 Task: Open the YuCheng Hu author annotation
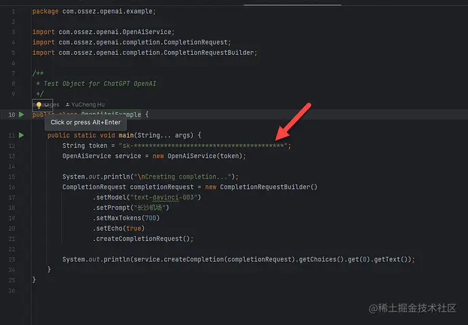click(x=85, y=104)
